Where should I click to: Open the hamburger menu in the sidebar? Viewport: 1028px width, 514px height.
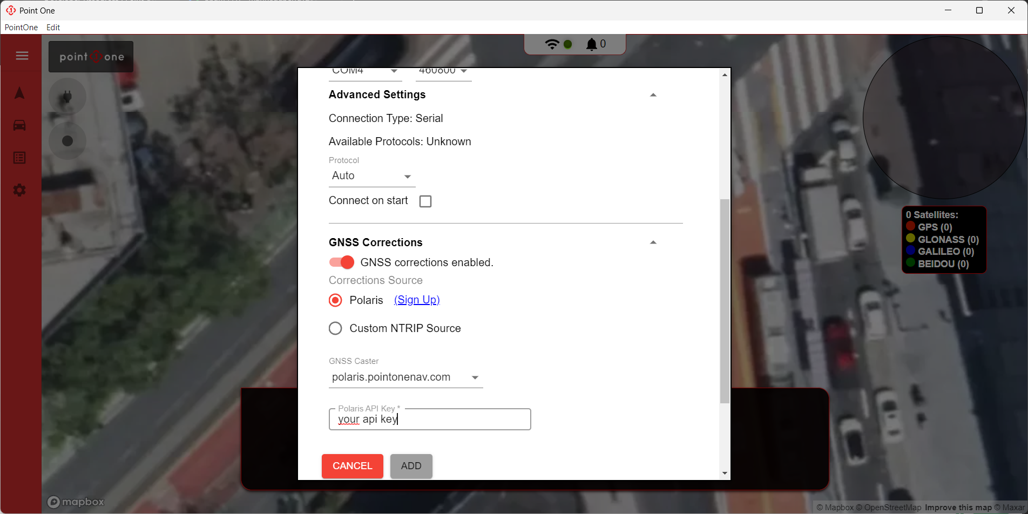[22, 56]
